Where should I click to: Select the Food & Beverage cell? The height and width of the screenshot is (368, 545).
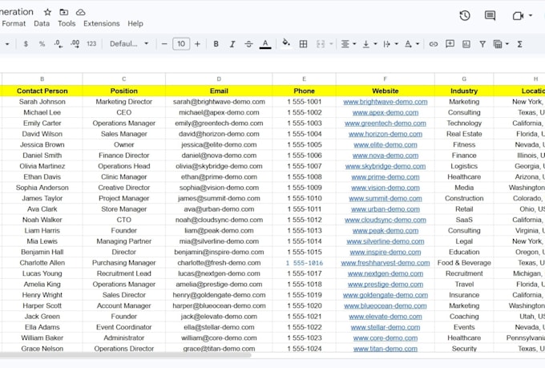coord(464,263)
